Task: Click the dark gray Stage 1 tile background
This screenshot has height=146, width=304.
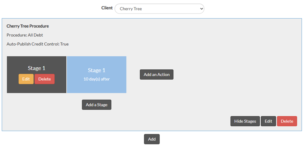Action: click(37, 88)
